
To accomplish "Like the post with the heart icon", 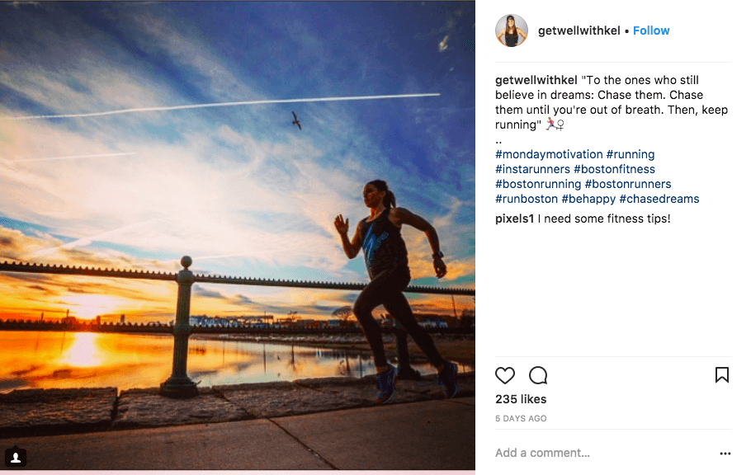I will [505, 375].
